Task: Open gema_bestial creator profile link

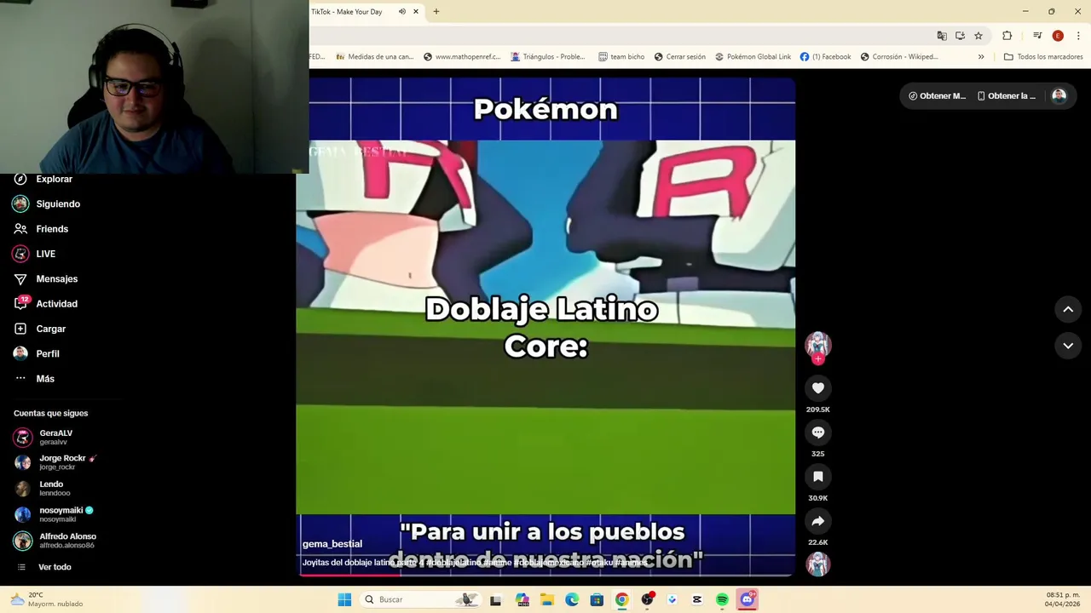Action: (332, 544)
